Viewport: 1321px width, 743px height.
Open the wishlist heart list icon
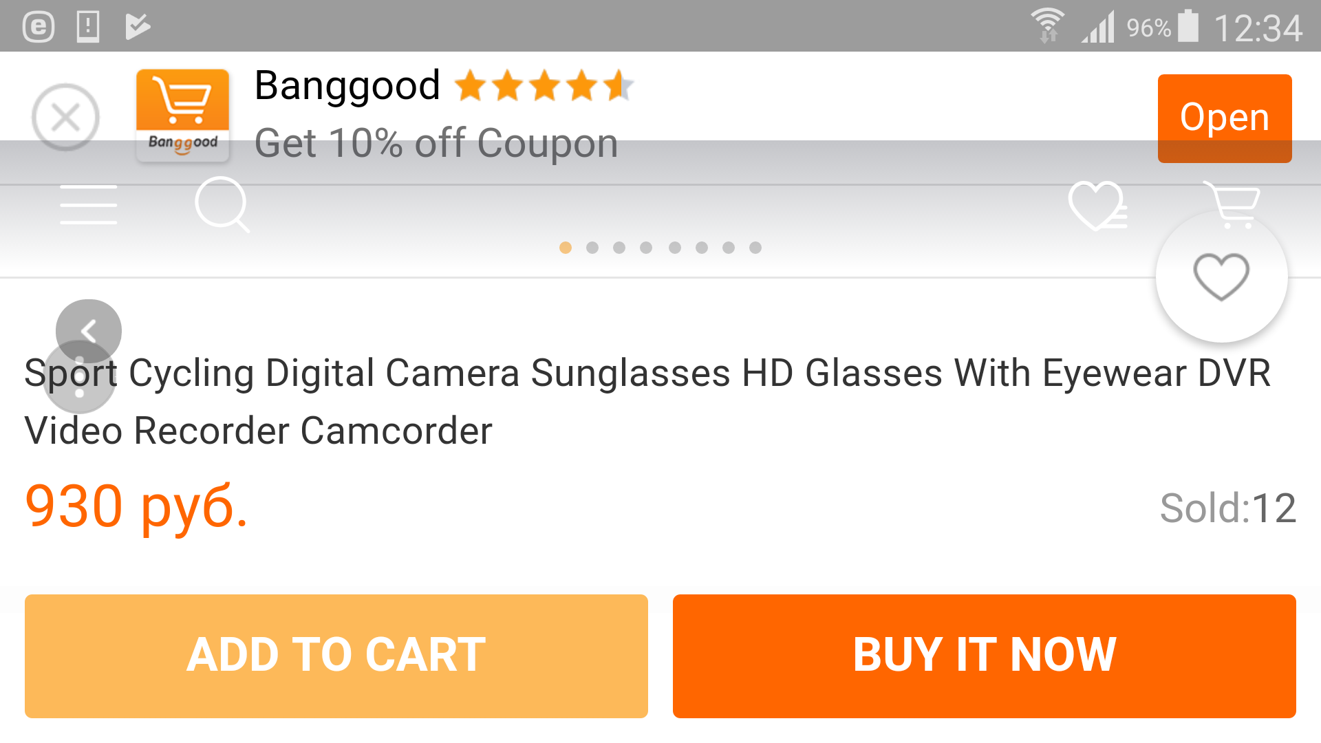click(x=1097, y=205)
